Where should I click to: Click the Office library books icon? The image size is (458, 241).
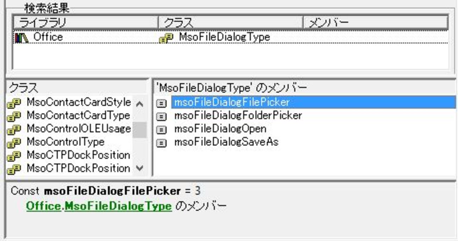[21, 38]
